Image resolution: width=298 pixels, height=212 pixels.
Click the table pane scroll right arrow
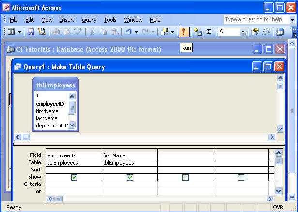272,137
